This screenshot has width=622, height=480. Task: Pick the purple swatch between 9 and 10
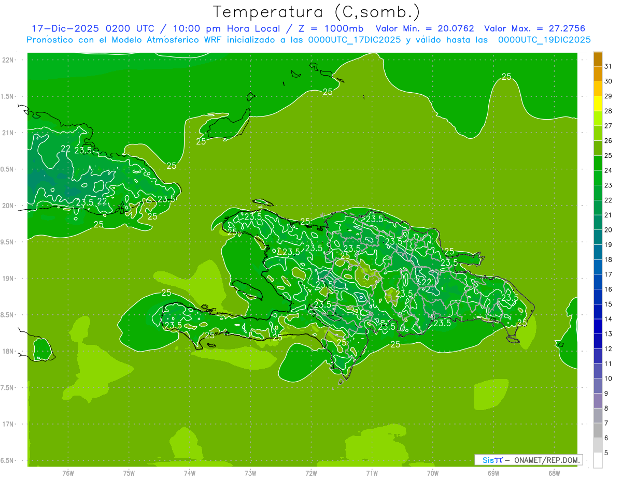pyautogui.click(x=598, y=386)
